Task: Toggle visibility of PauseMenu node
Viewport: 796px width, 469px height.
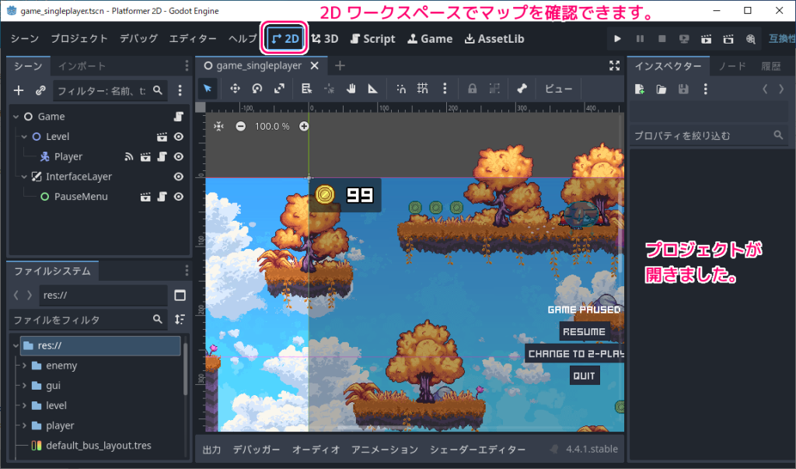Action: coord(179,197)
